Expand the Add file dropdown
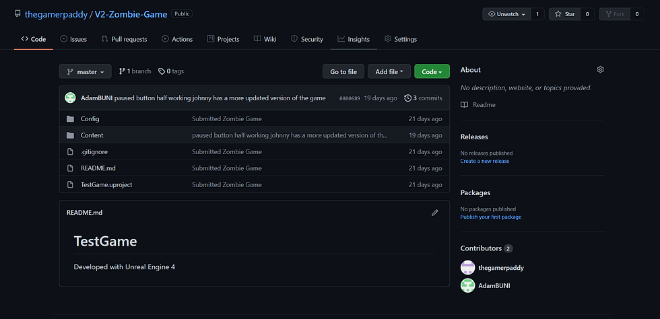Viewport: 660px width, 319px height. pyautogui.click(x=389, y=71)
